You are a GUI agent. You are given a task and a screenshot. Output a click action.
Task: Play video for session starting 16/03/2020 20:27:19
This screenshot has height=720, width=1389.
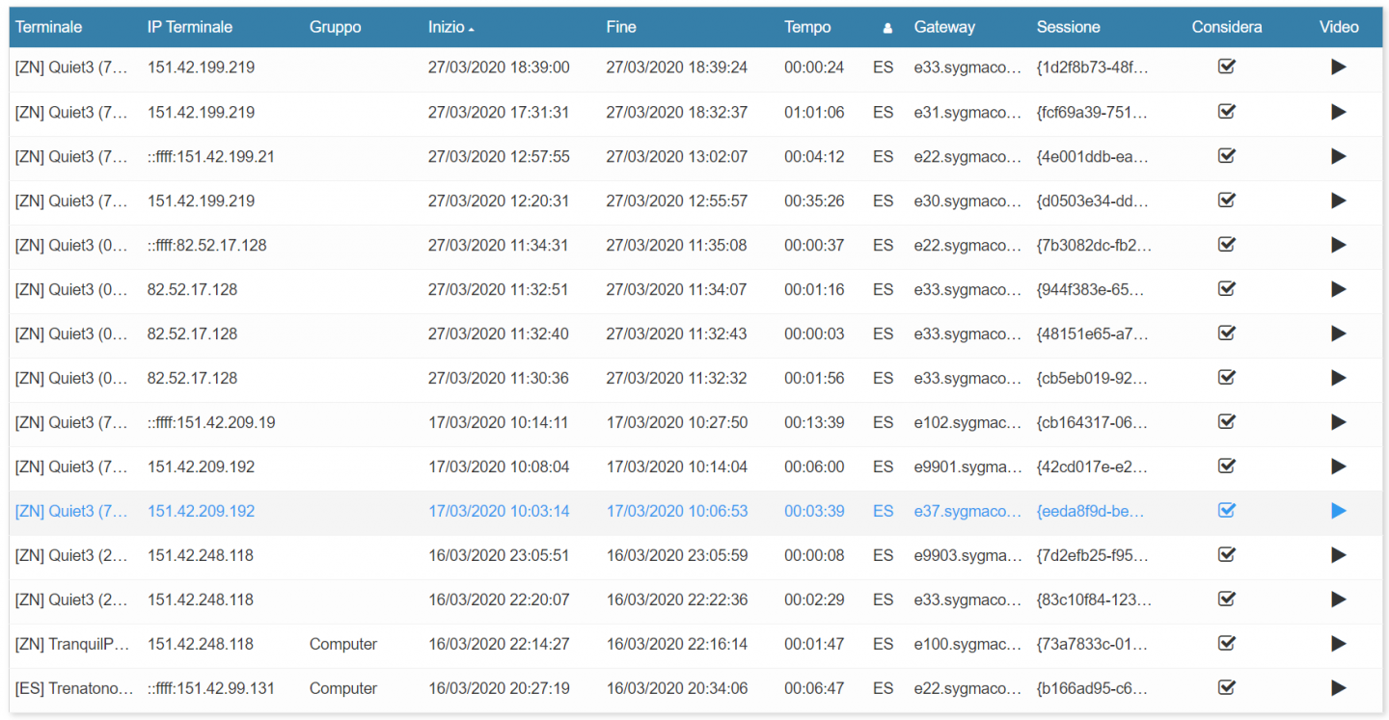[x=1338, y=688]
